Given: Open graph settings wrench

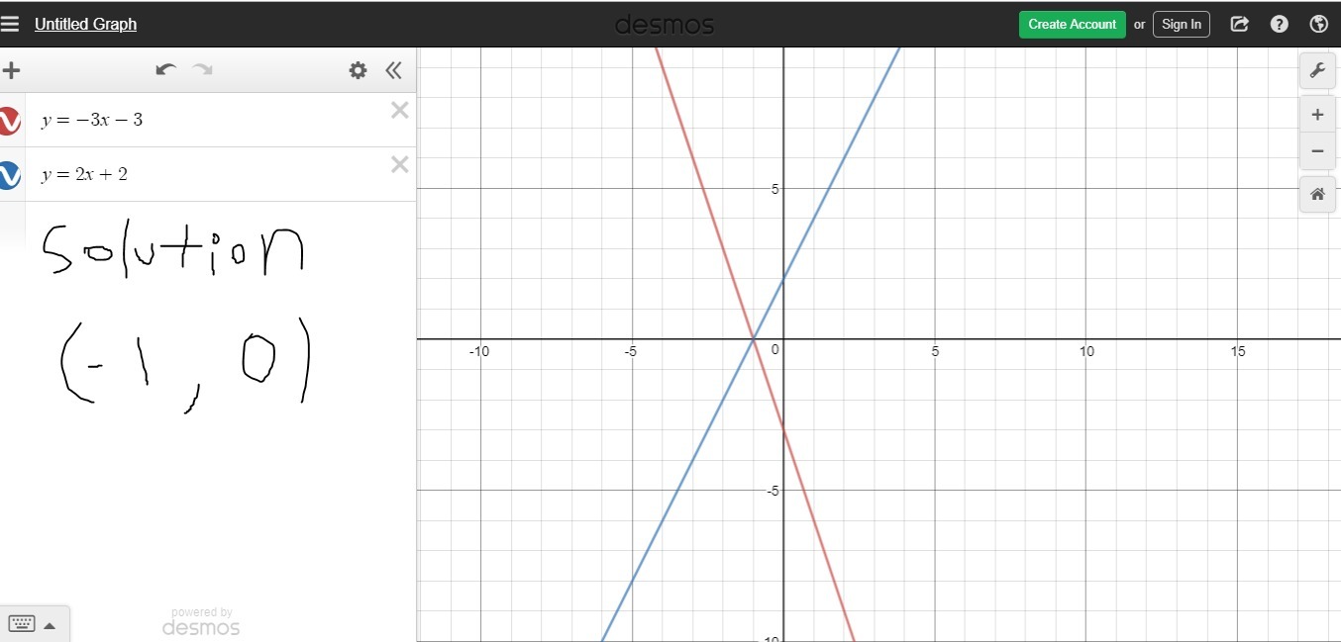Looking at the screenshot, I should point(1317,70).
